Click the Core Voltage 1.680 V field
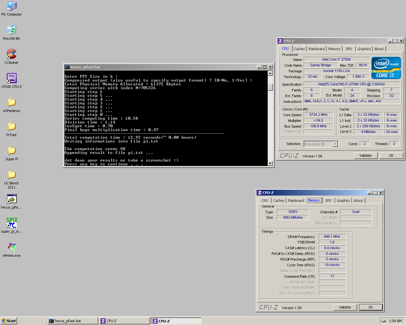406x325 pixels. click(358, 76)
